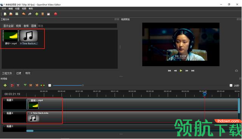Click the green Add Marker icon
242x139 pixels.
(x=25, y=85)
